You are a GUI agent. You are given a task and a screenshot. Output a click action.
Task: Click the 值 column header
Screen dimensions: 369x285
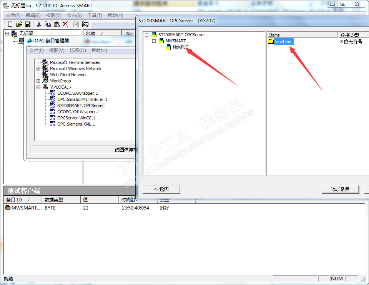point(100,199)
